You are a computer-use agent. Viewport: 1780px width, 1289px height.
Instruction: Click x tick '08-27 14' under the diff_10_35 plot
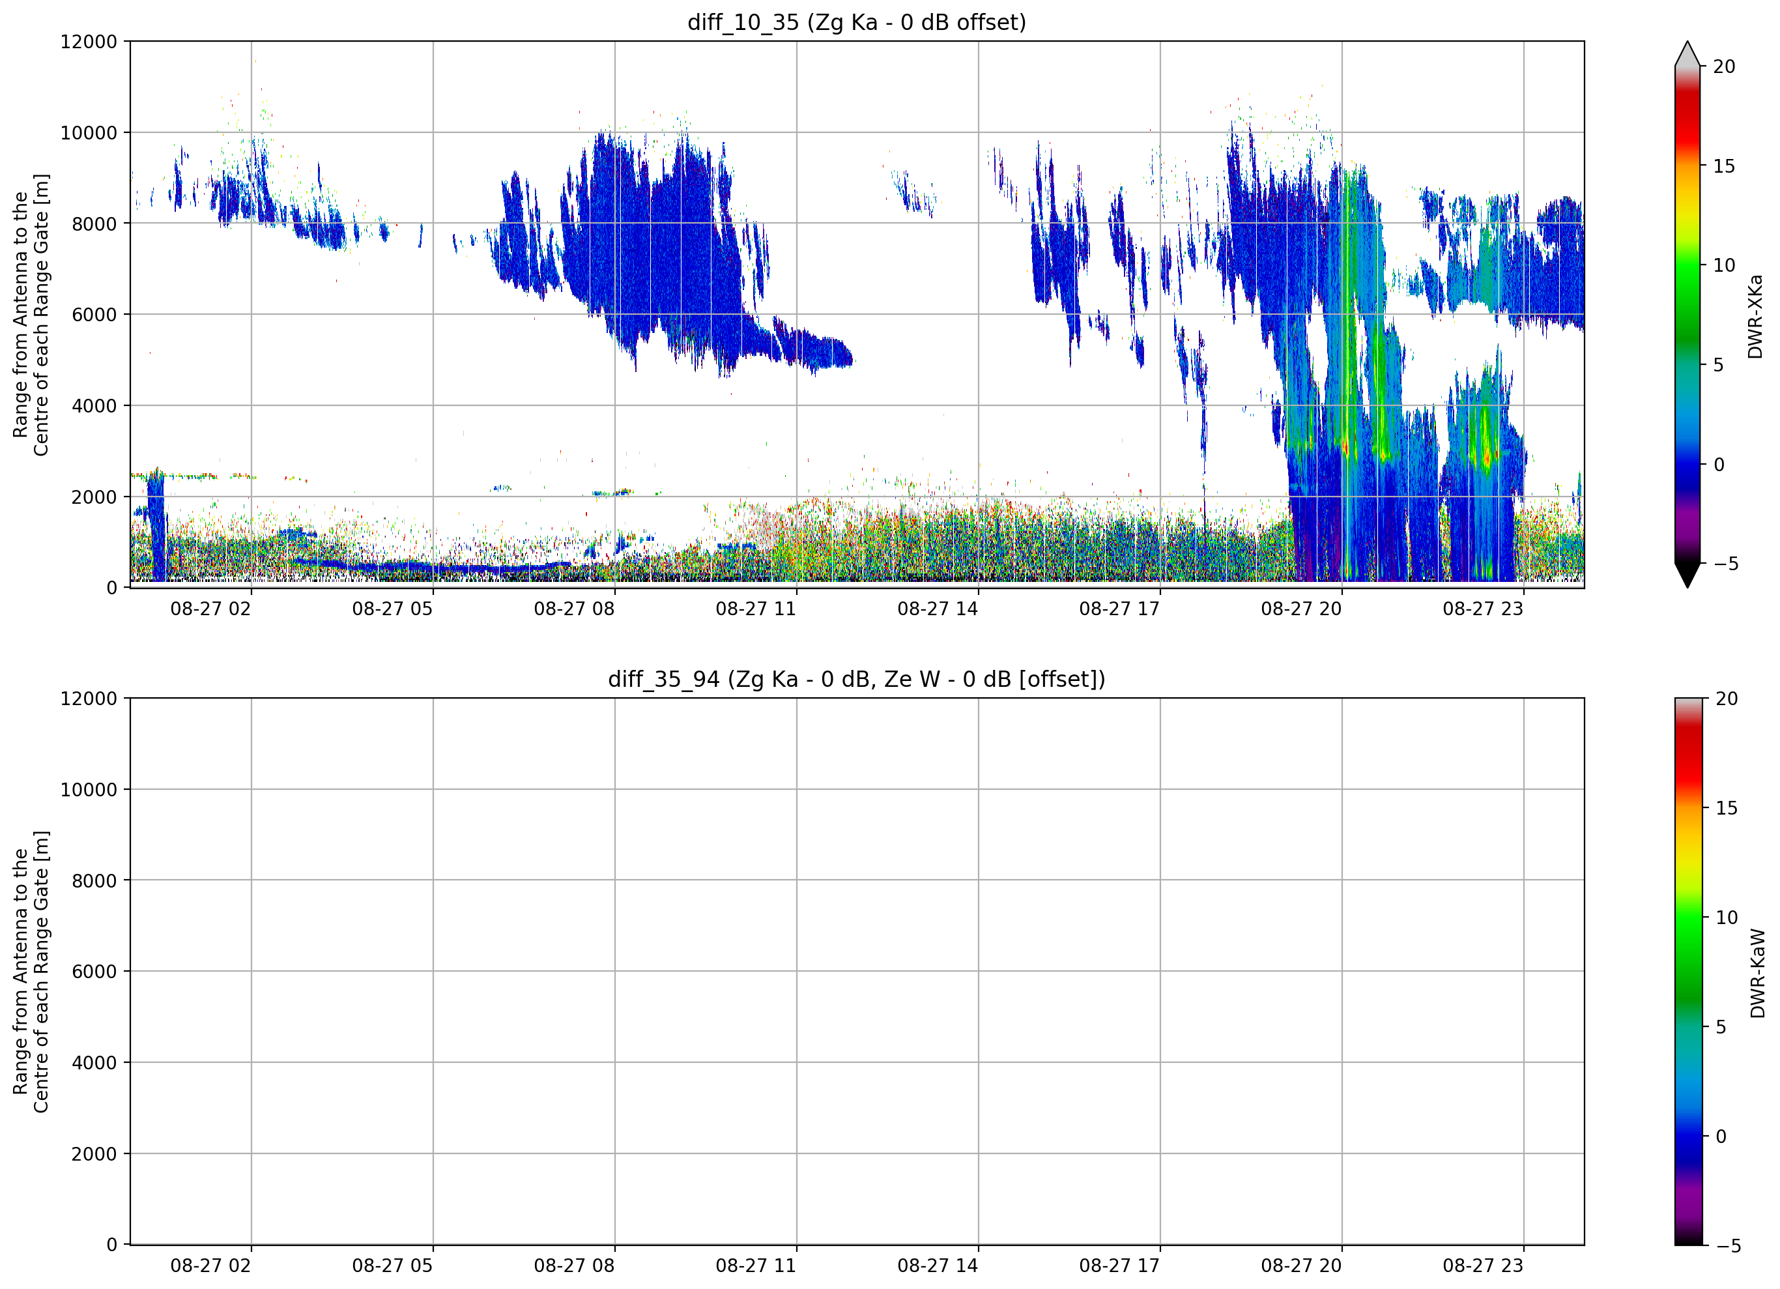pos(938,609)
